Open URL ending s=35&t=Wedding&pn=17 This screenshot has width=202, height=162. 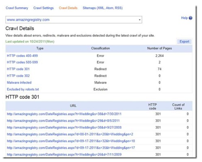tap(71, 148)
